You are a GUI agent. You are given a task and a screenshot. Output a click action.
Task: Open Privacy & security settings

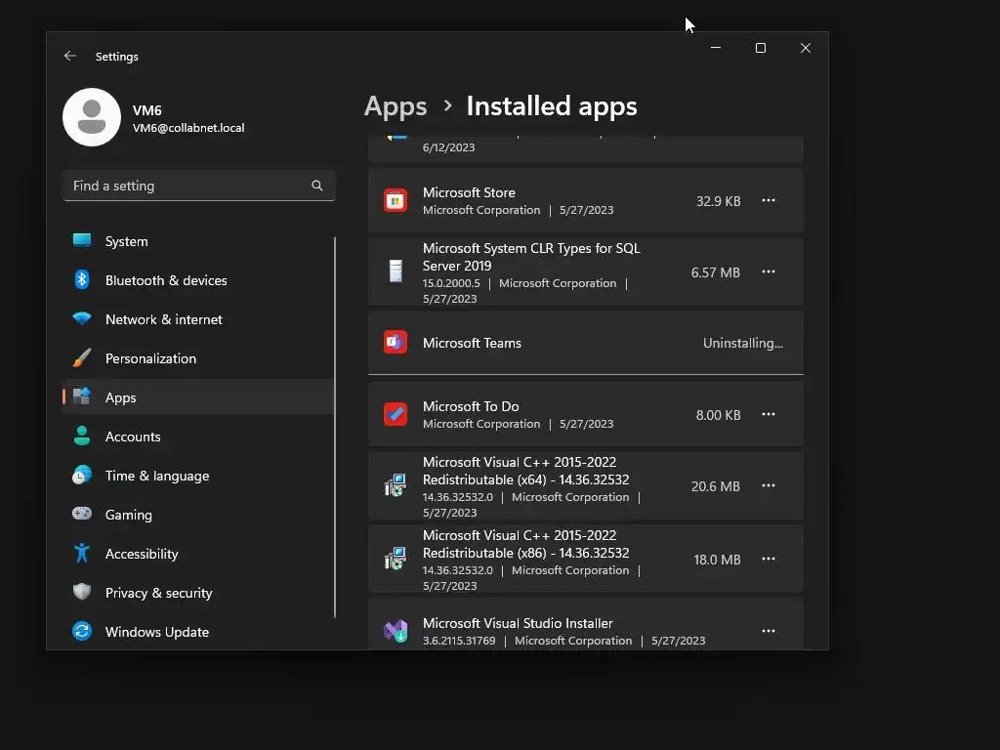pos(198,593)
